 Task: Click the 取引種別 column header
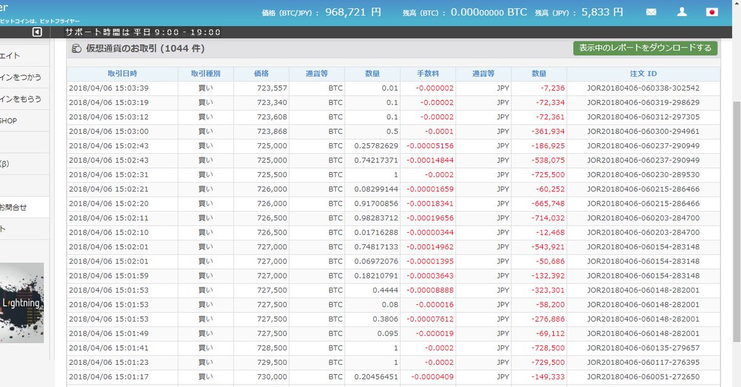(206, 73)
